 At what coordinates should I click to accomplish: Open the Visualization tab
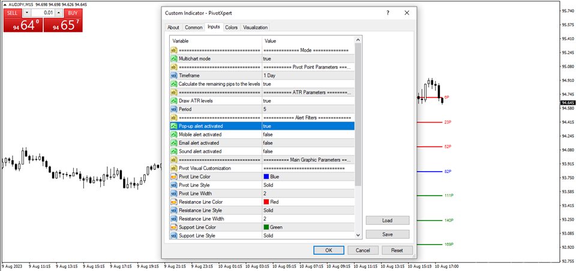pos(256,28)
